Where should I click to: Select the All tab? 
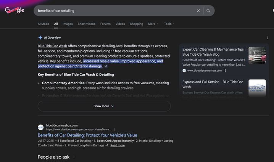click(56, 24)
